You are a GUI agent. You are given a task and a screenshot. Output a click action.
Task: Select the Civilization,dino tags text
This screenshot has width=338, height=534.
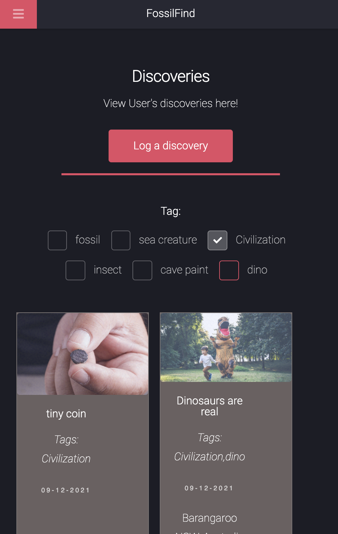[210, 457]
